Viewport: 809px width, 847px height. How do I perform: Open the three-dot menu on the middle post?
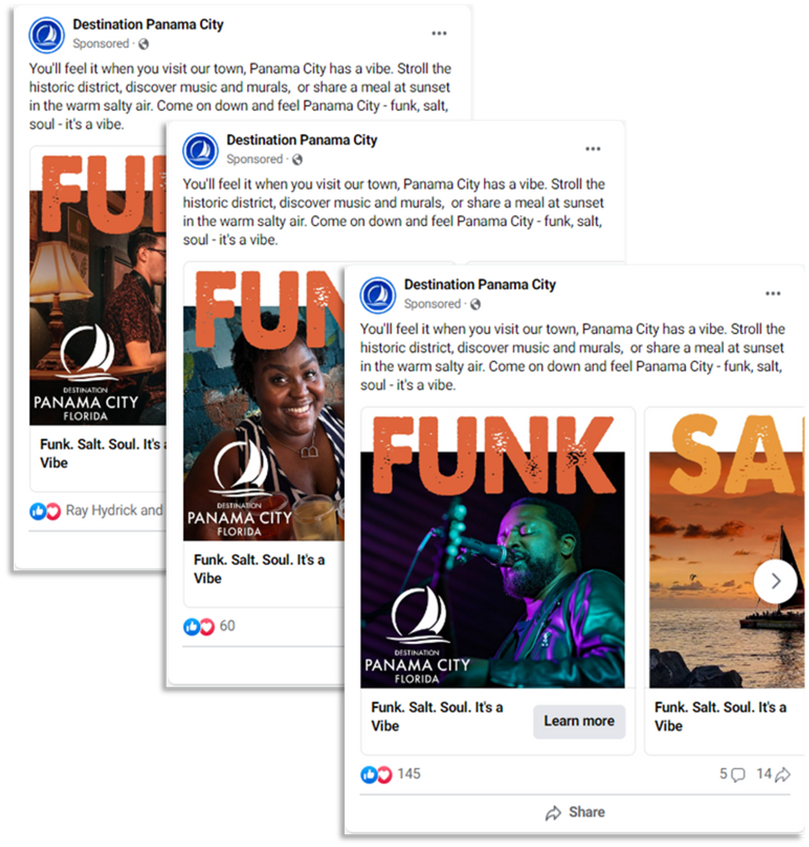coord(592,149)
